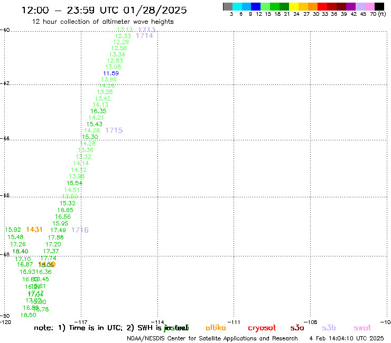Click the title date 01/28/2025

155,10
